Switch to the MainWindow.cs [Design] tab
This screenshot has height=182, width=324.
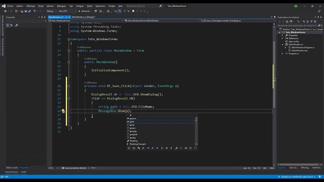[84, 17]
